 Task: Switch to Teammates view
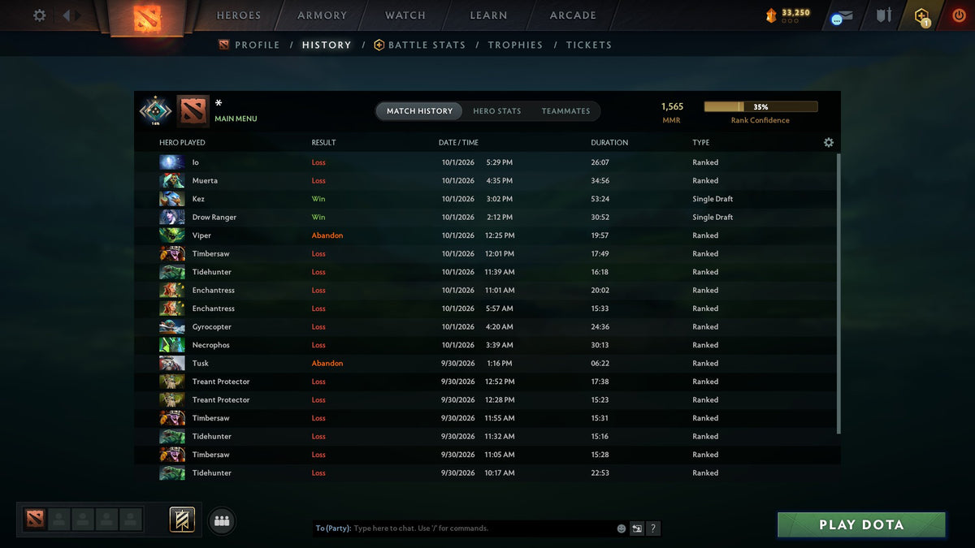(x=566, y=111)
